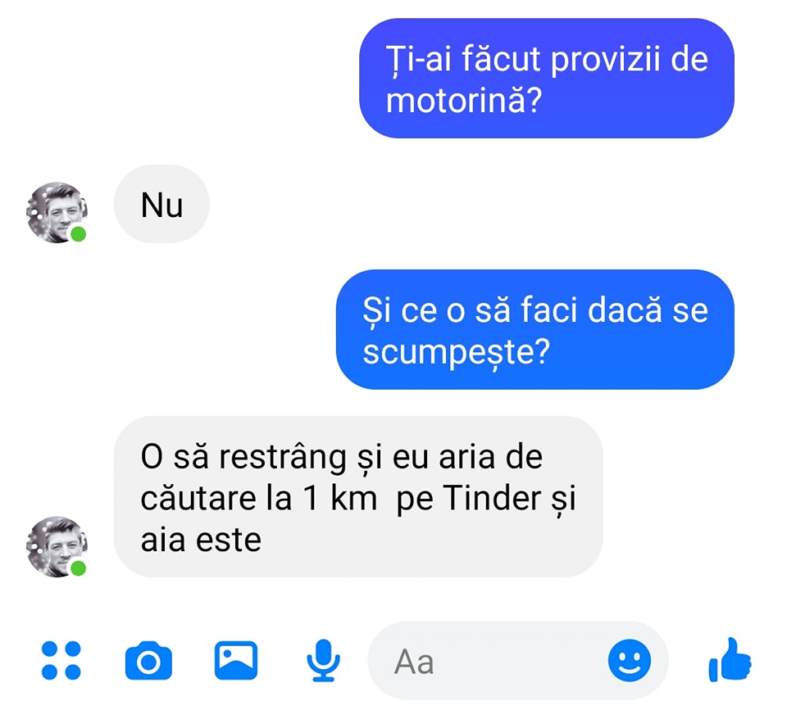
Task: Open the photo gallery picker
Action: pos(236,660)
